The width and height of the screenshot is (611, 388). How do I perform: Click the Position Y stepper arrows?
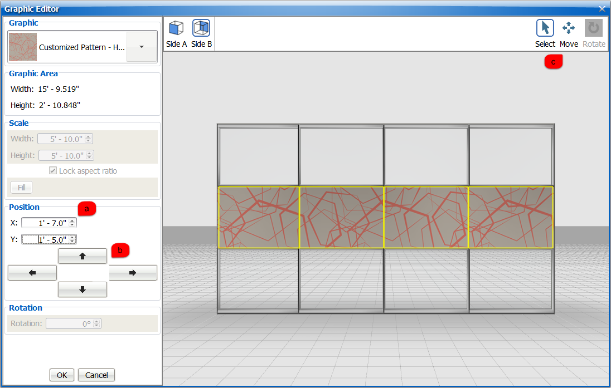[x=72, y=239]
